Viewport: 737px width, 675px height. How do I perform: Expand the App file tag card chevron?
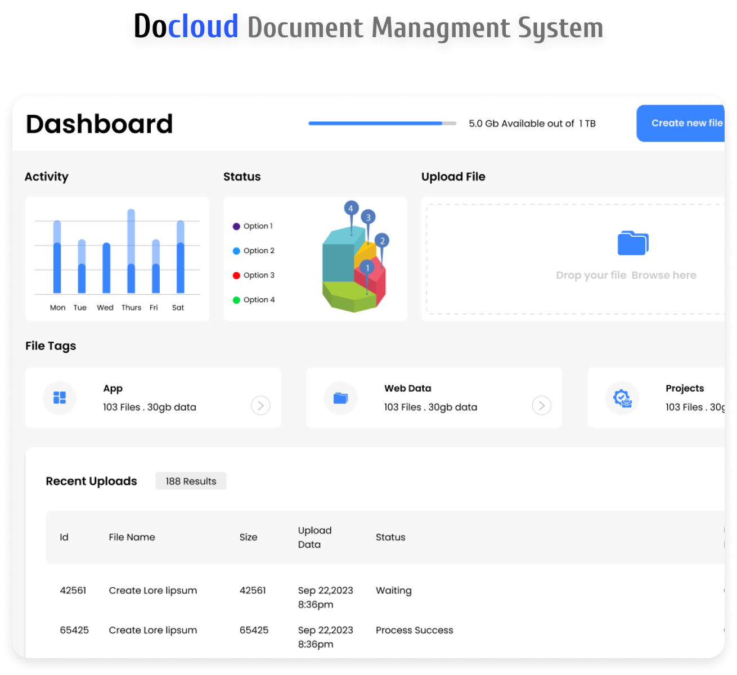pos(260,405)
